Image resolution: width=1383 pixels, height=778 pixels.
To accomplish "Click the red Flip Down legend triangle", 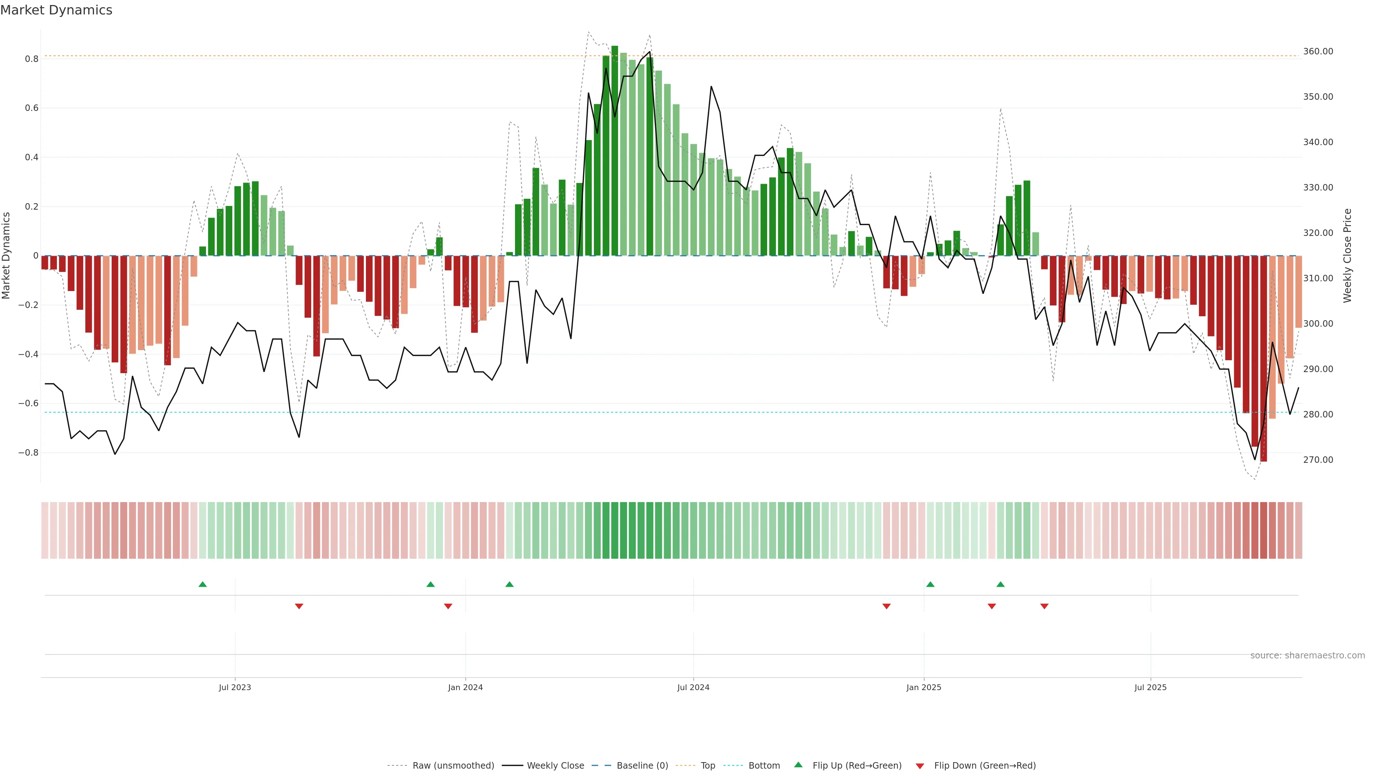I will pyautogui.click(x=920, y=766).
